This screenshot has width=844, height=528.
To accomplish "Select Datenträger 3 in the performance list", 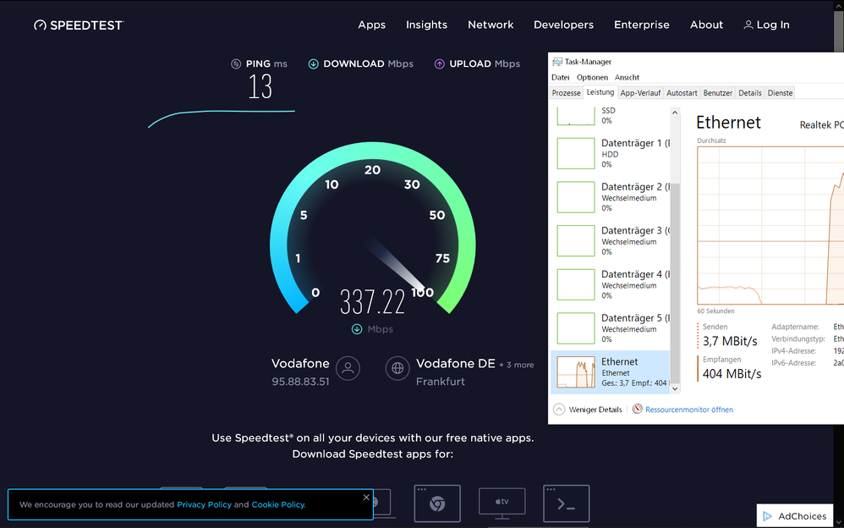I will 611,241.
